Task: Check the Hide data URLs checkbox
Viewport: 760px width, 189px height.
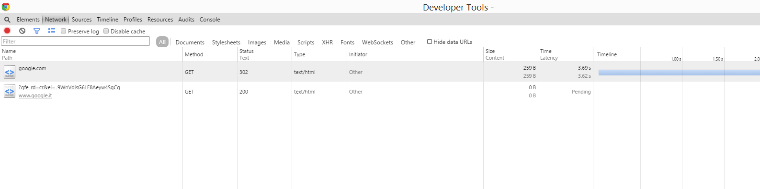Action: (430, 42)
